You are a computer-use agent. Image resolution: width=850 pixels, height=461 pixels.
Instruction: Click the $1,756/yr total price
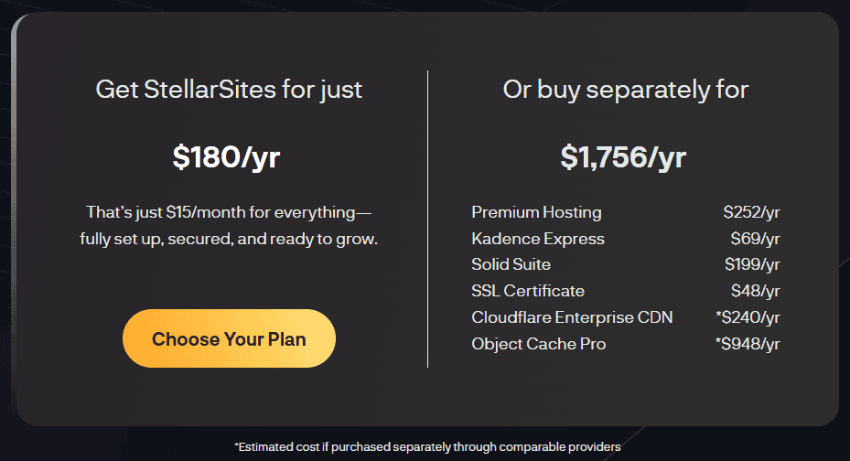(x=623, y=157)
